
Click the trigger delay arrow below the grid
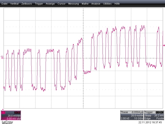[x=3, y=110]
